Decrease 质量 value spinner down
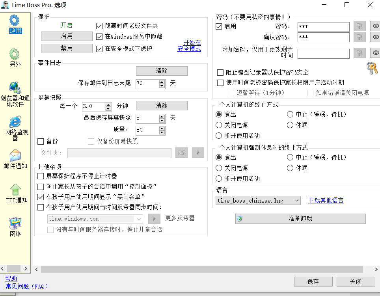The height and width of the screenshot is (296, 380). 162,132
